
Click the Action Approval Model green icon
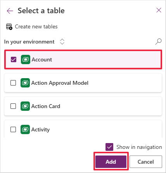tap(25, 83)
